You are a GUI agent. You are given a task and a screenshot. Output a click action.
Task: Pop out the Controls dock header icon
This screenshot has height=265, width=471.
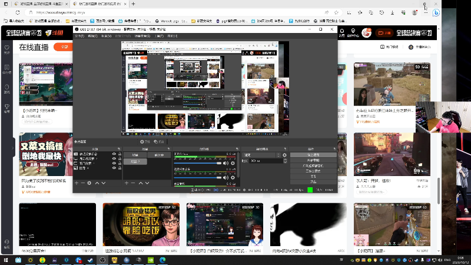pos(334,149)
